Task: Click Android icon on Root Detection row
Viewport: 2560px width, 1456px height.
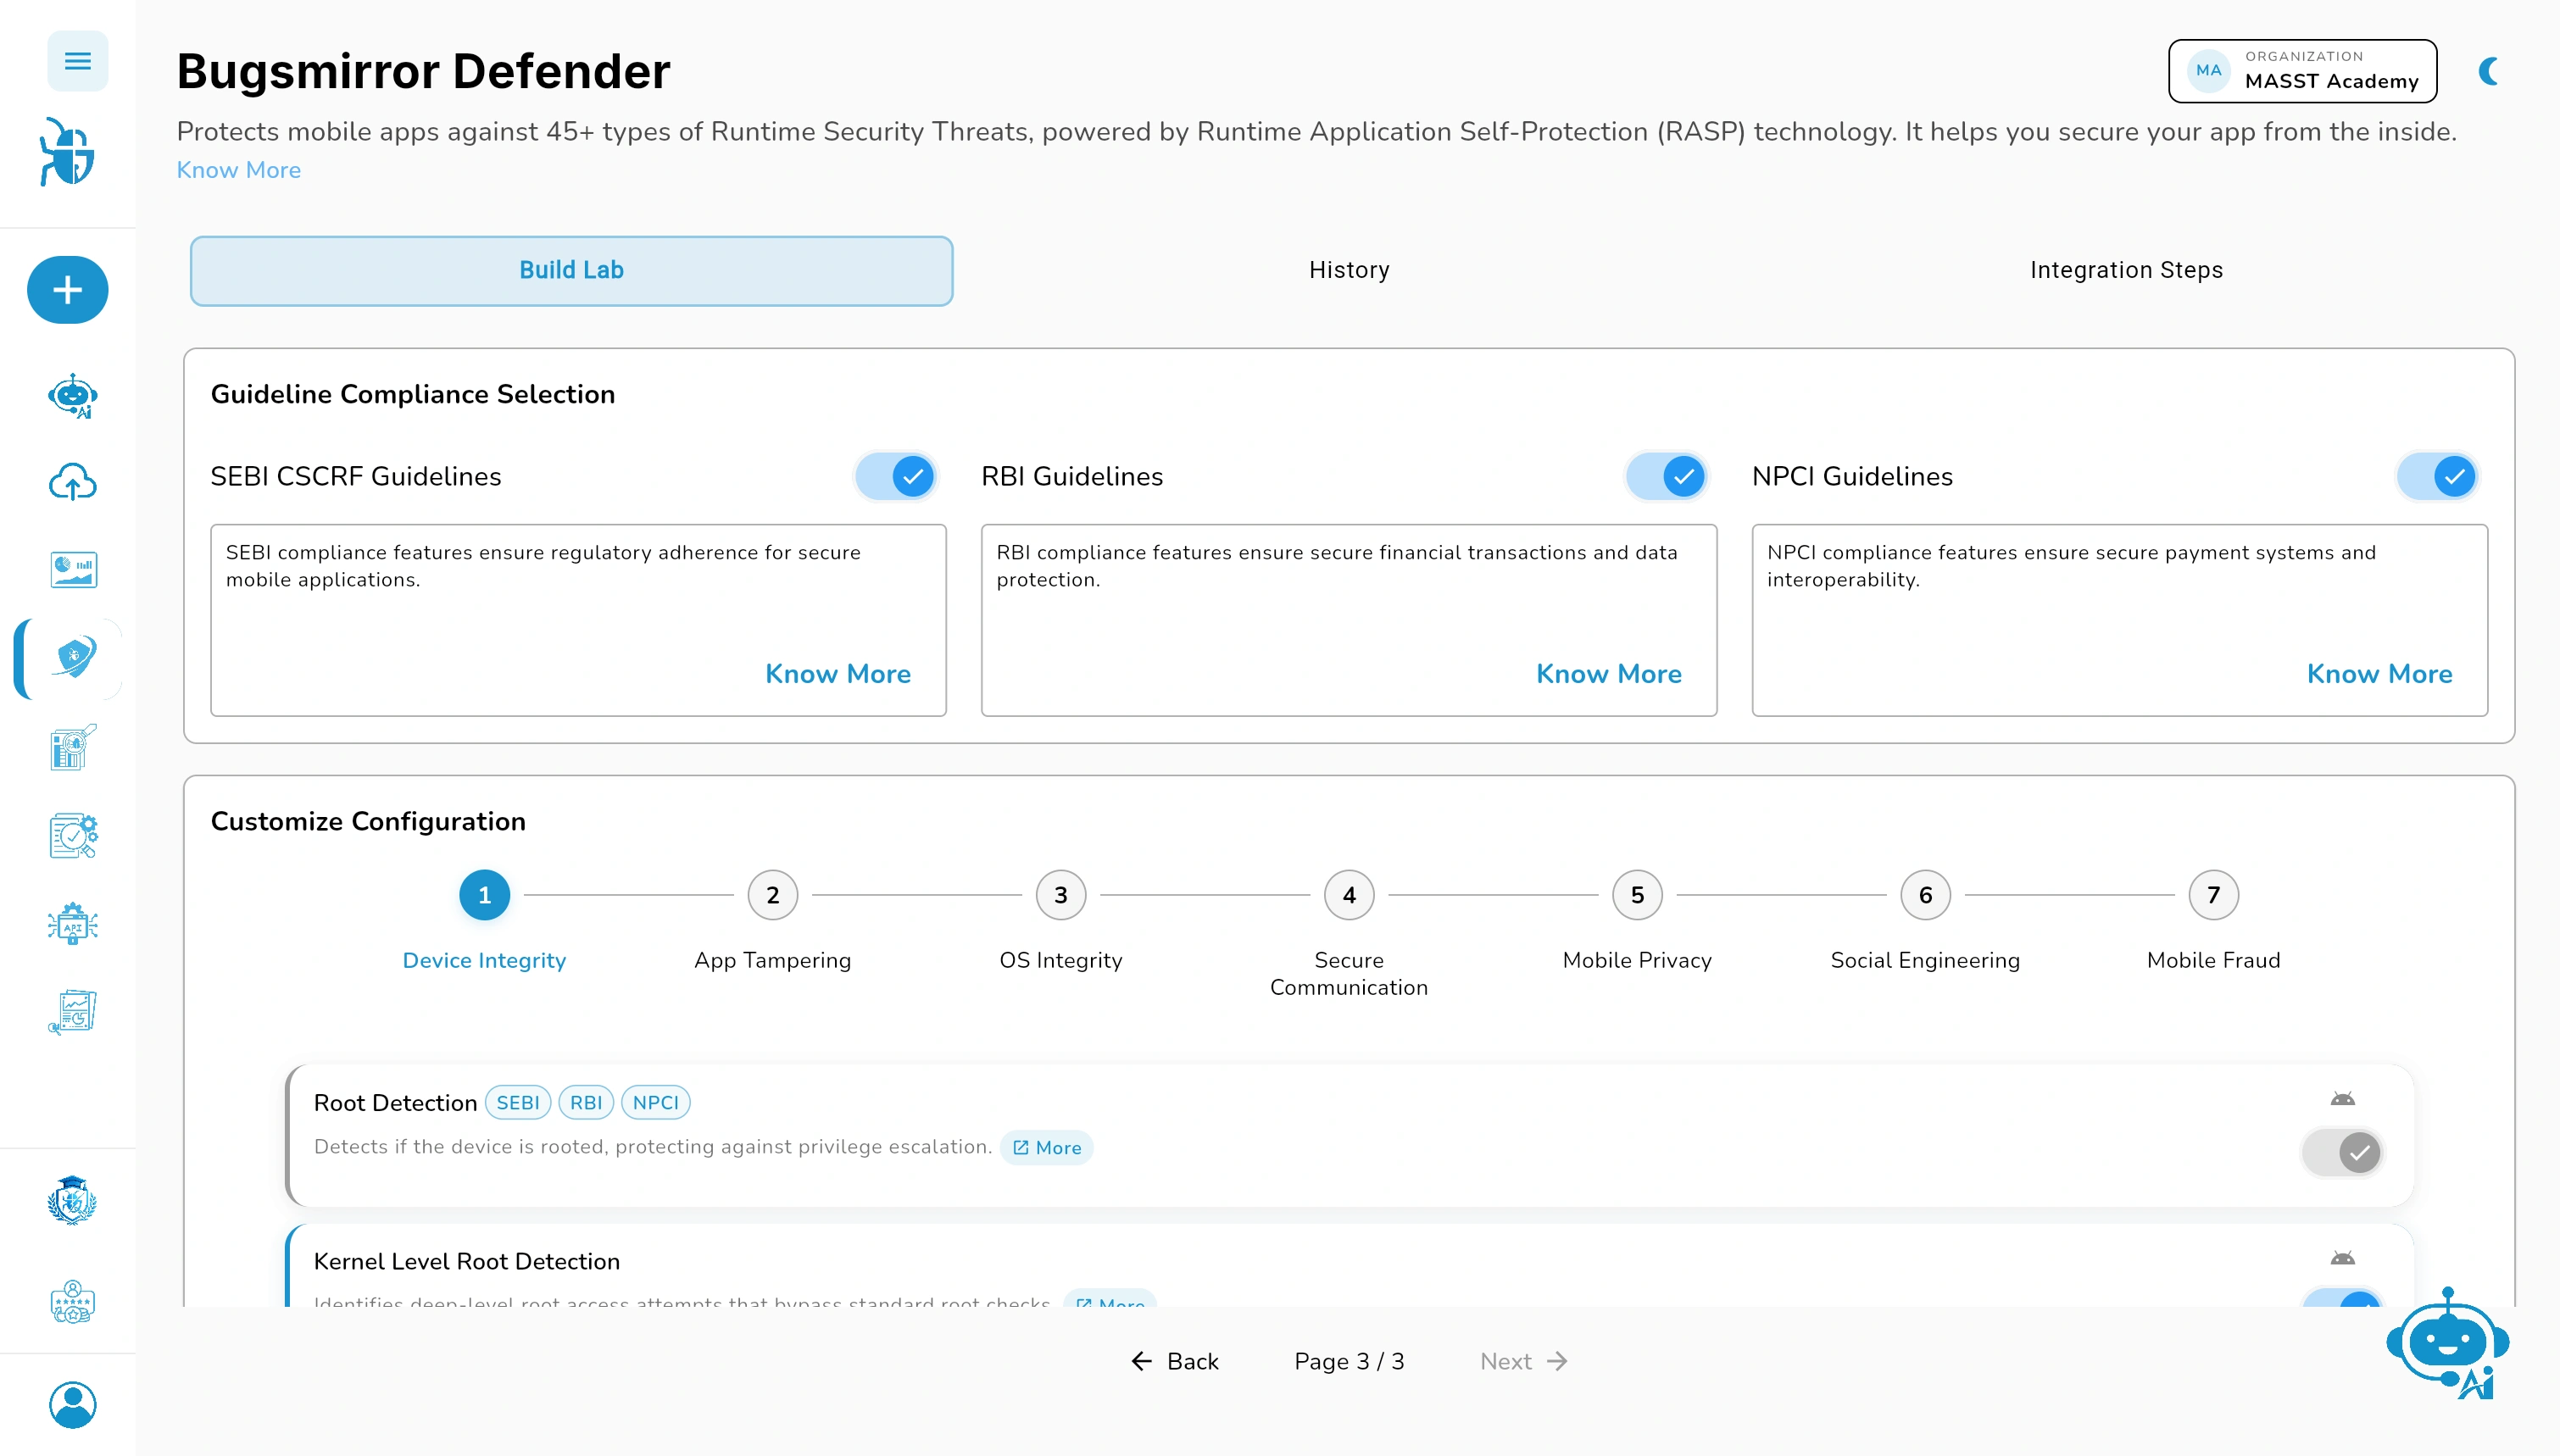Action: 2343,1099
